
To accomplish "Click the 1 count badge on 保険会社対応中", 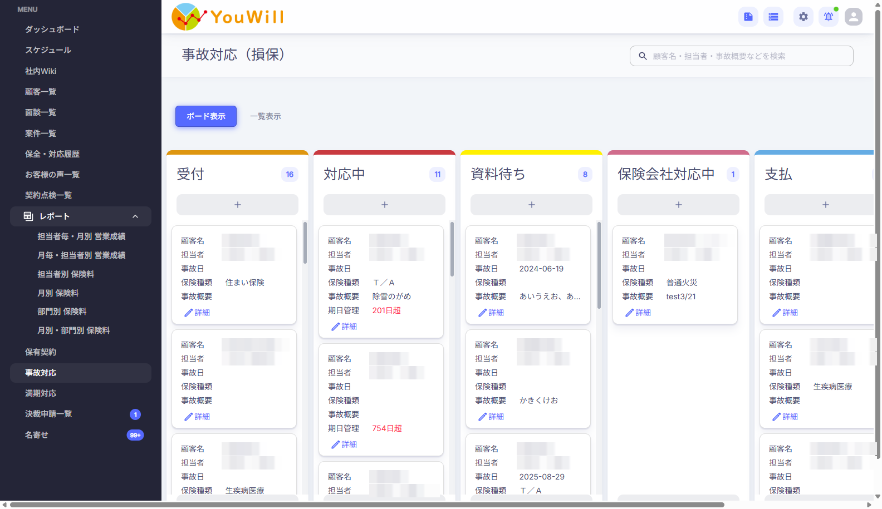I will point(733,174).
